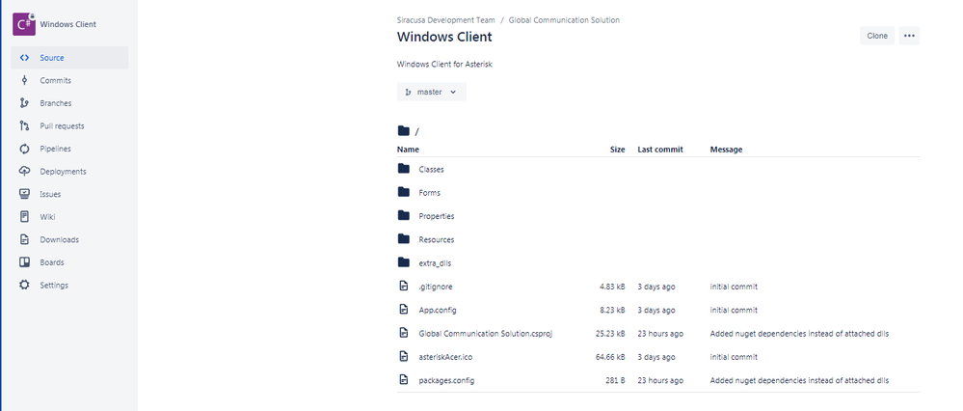The width and height of the screenshot is (963, 411).
Task: Click the Pipelines circular icon
Action: pyautogui.click(x=24, y=149)
